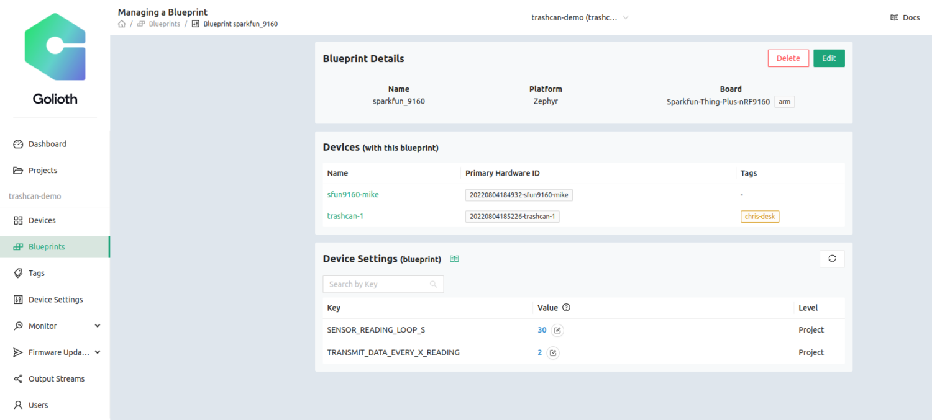Viewport: 932px width, 420px height.
Task: Open the sfun9160-mike device page
Action: pos(353,194)
